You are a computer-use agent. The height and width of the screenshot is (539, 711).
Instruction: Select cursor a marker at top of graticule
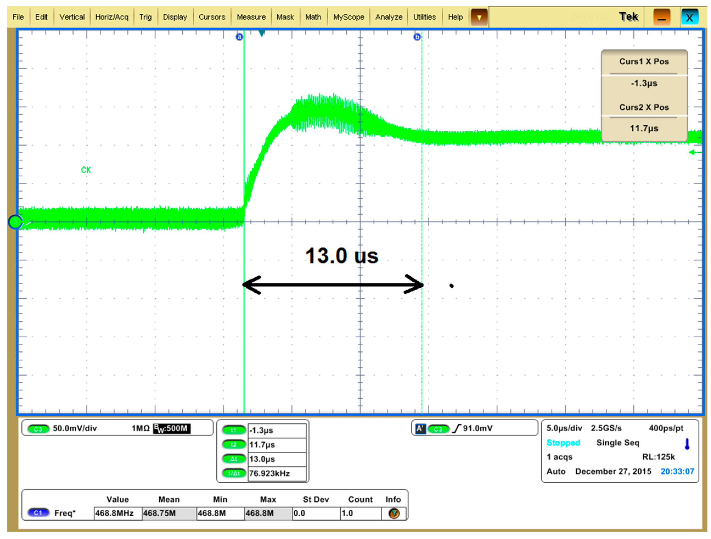pyautogui.click(x=239, y=37)
